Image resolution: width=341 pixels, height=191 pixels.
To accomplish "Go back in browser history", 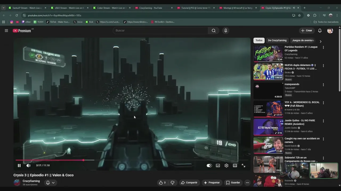I will click(x=4, y=15).
